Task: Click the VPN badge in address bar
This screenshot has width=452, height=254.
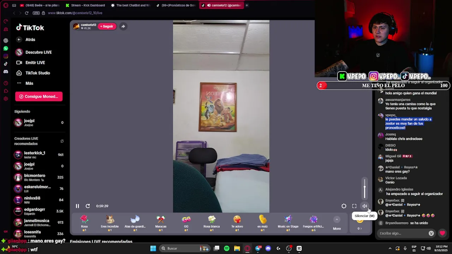Action: pyautogui.click(x=36, y=13)
